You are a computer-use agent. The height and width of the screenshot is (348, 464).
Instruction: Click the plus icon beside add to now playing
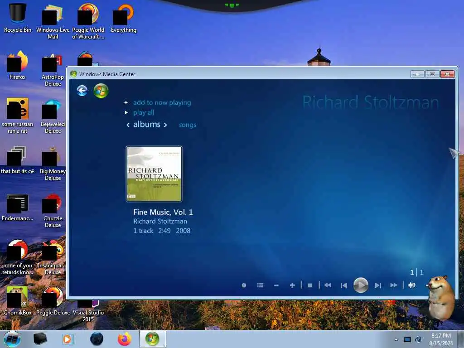(x=126, y=102)
